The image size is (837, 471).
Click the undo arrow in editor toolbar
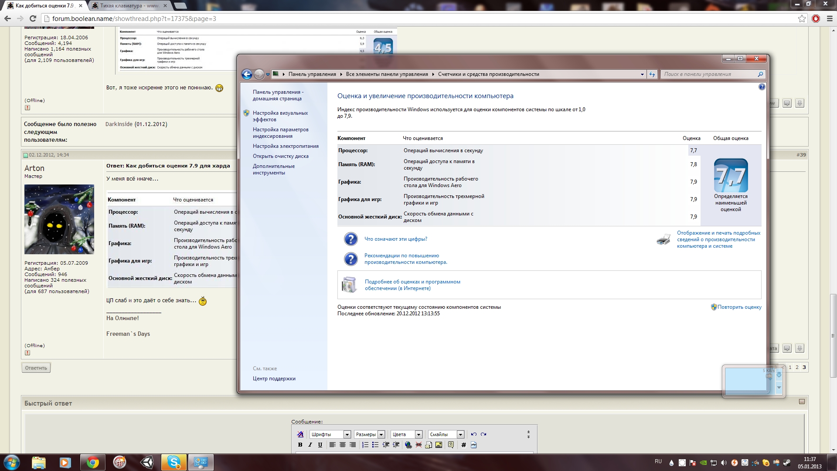474,434
